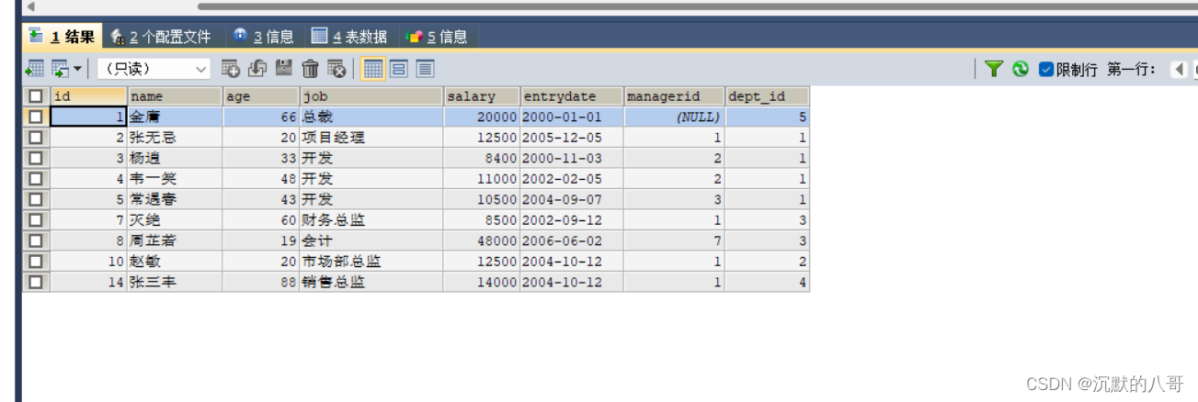Click the cancel changes icon
The width and height of the screenshot is (1198, 402).
tap(337, 69)
